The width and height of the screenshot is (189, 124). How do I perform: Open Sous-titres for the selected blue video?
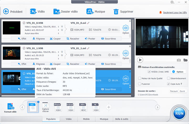(x=109, y=89)
